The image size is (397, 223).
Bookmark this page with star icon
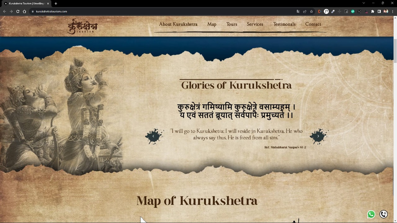click(311, 11)
